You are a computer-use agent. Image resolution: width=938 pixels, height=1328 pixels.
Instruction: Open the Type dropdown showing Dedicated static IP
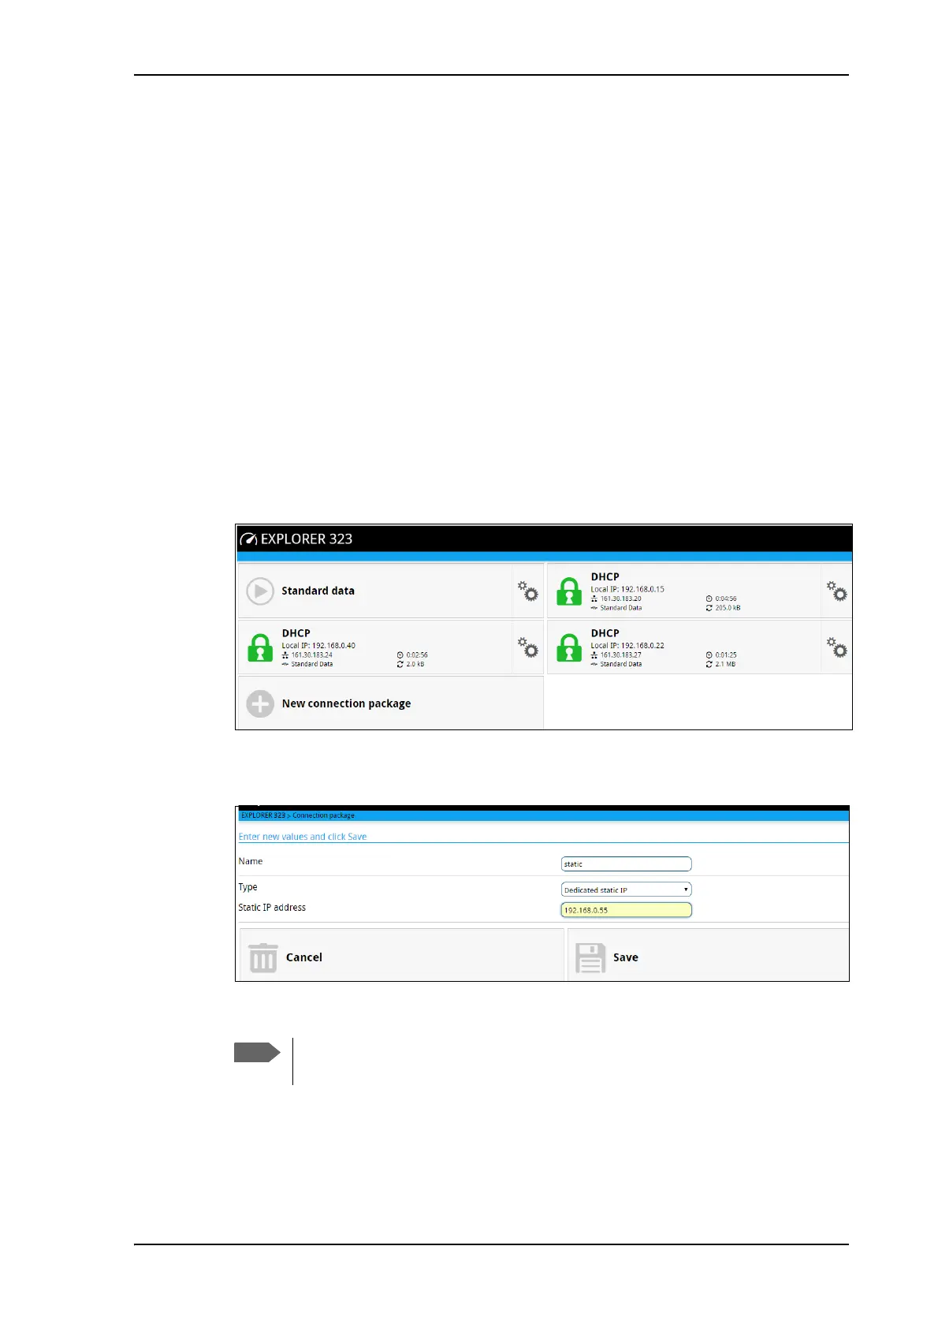click(x=626, y=890)
